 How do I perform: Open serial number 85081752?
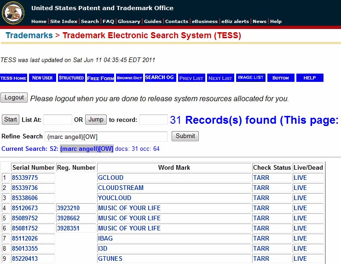[25, 228]
